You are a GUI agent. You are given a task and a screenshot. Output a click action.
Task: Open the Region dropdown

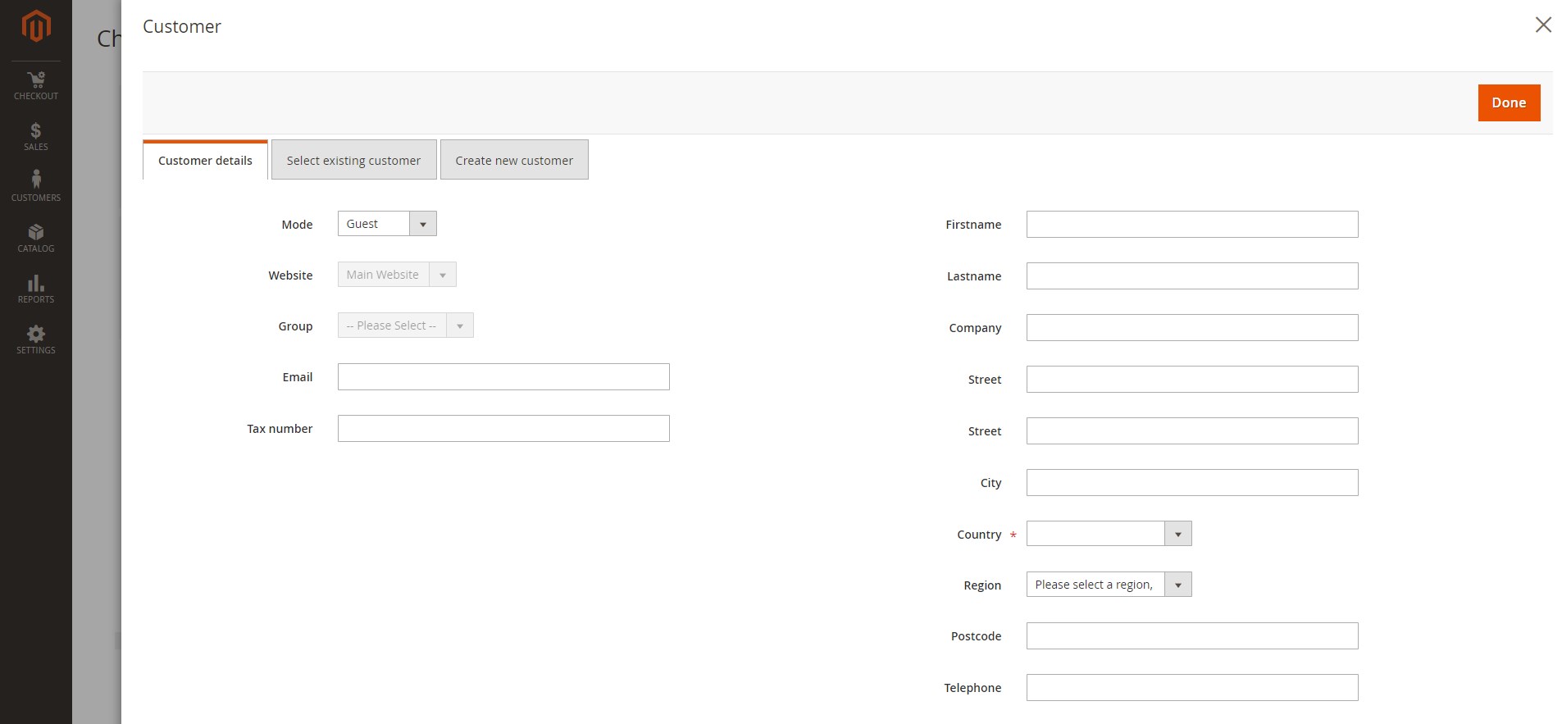(1109, 585)
